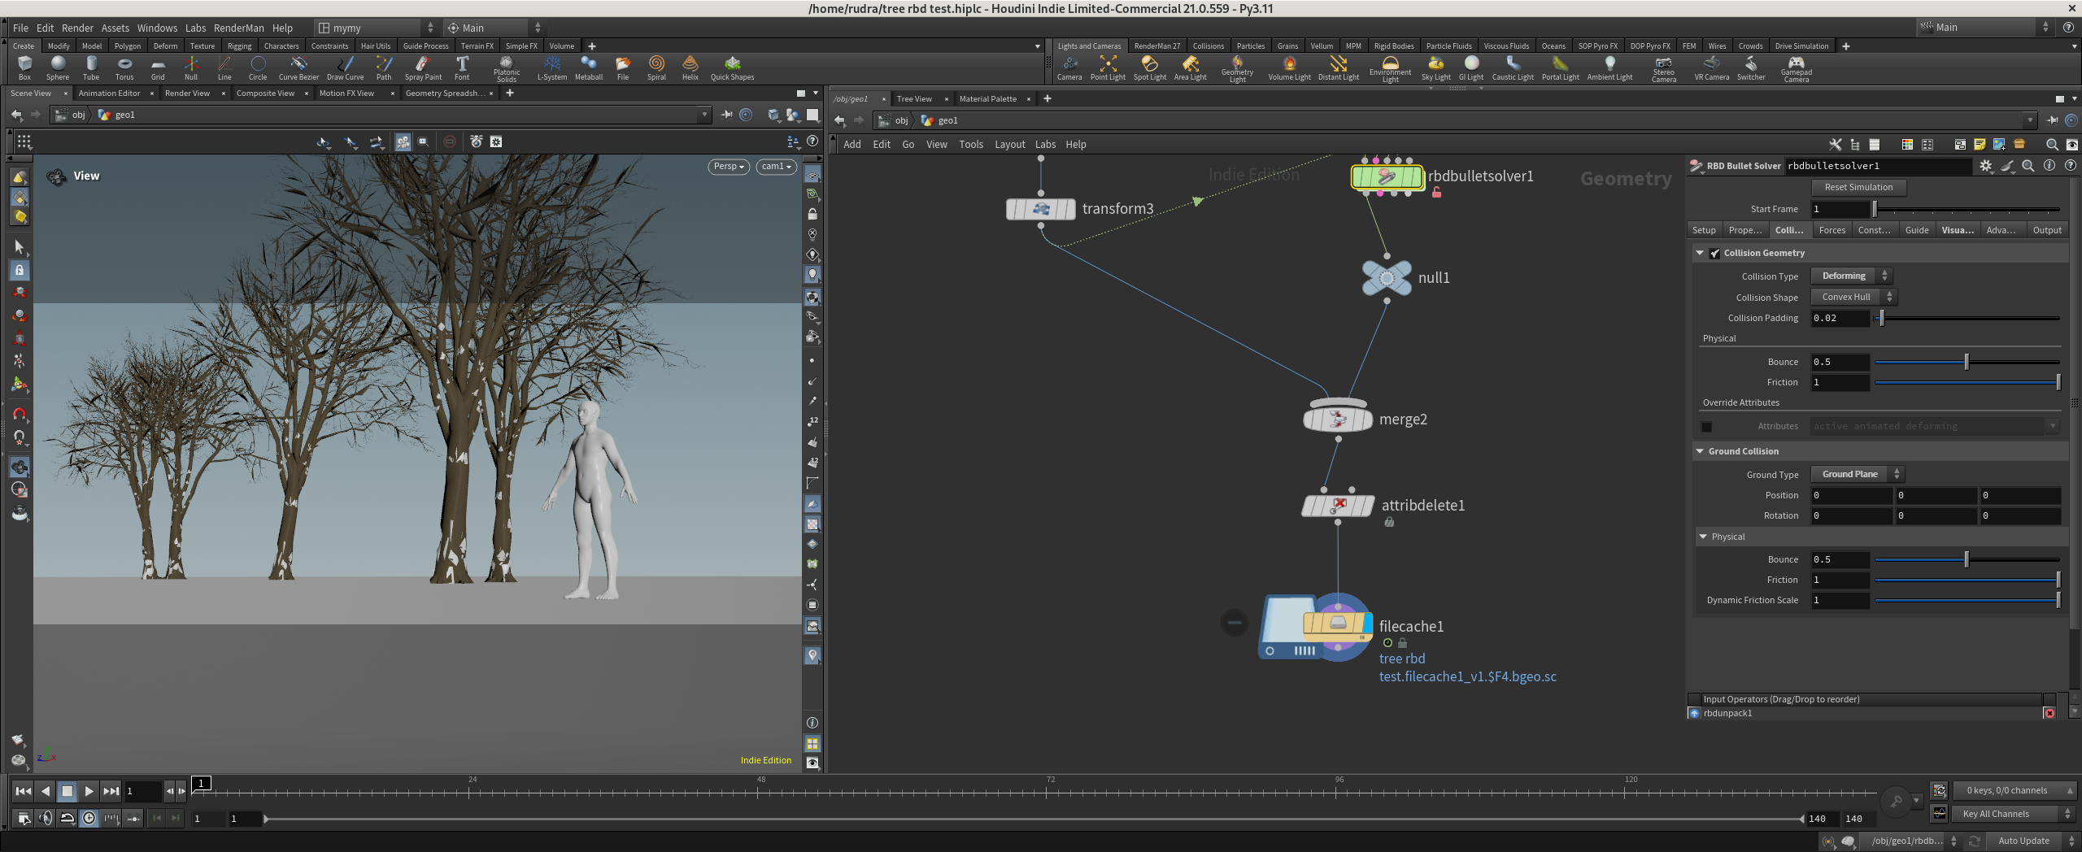This screenshot has height=852, width=2082.
Task: Click the filecache1 node icon
Action: coord(1337,624)
